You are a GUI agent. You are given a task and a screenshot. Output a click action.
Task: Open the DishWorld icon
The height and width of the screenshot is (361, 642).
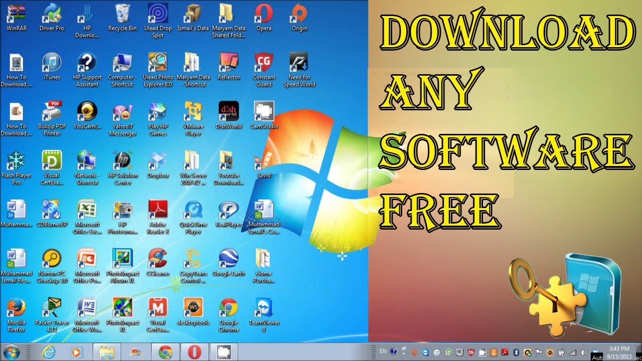[229, 116]
